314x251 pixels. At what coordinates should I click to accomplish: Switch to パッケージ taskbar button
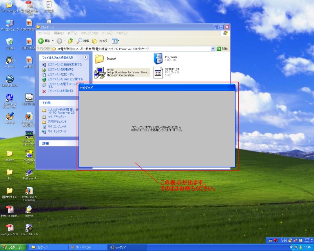click(49, 247)
